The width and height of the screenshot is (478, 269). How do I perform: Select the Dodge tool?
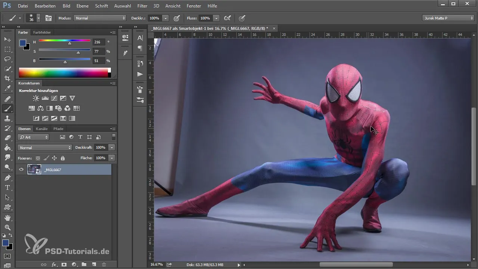click(7, 167)
